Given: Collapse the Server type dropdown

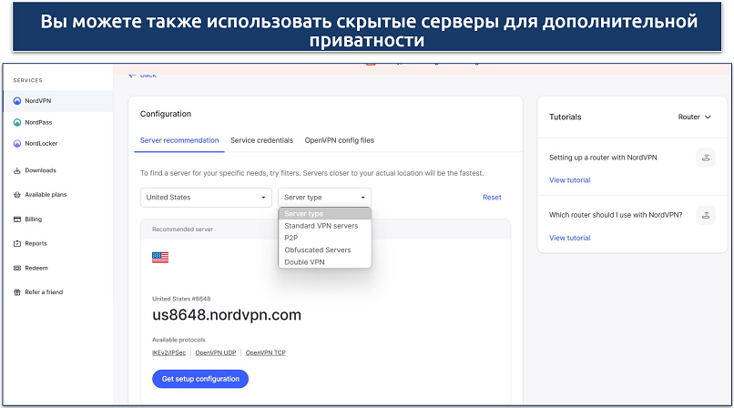Looking at the screenshot, I should pyautogui.click(x=324, y=198).
